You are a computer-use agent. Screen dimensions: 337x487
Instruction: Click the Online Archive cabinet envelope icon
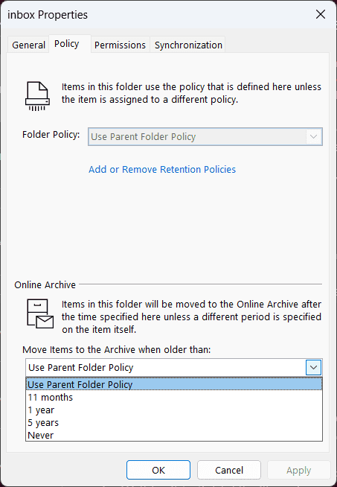pyautogui.click(x=40, y=313)
